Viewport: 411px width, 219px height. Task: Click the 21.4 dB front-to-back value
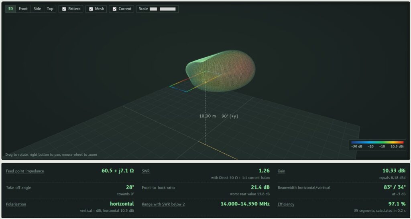[x=260, y=187]
